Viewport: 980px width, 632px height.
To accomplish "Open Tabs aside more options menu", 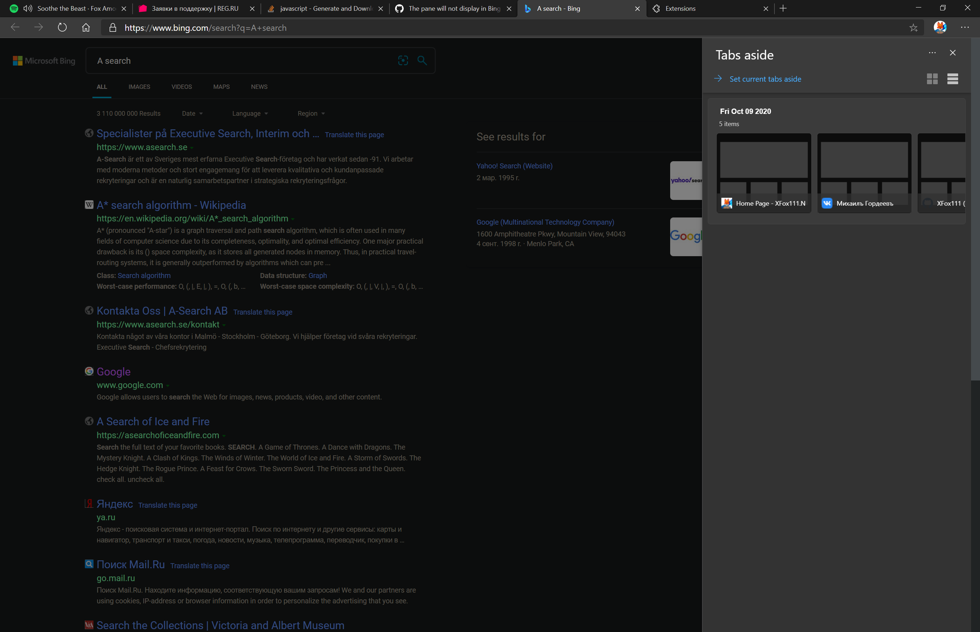I will pyautogui.click(x=932, y=53).
